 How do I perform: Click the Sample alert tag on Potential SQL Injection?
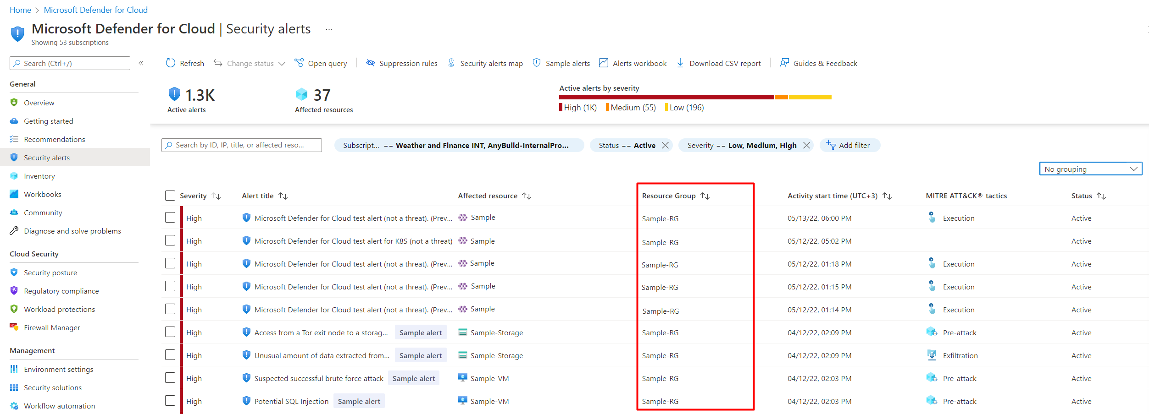click(359, 401)
